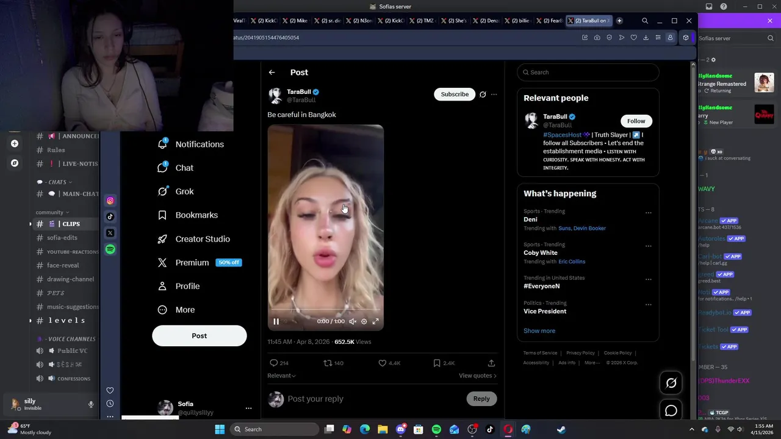Click the floating Grok button
This screenshot has width=781, height=439.
671,383
